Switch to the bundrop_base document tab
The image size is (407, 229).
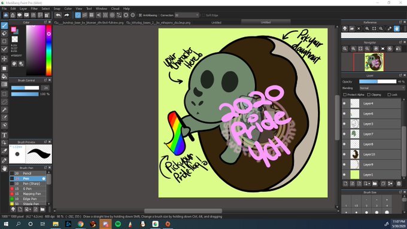point(89,23)
